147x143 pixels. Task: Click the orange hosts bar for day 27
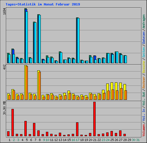pyautogui.click(x=121, y=94)
